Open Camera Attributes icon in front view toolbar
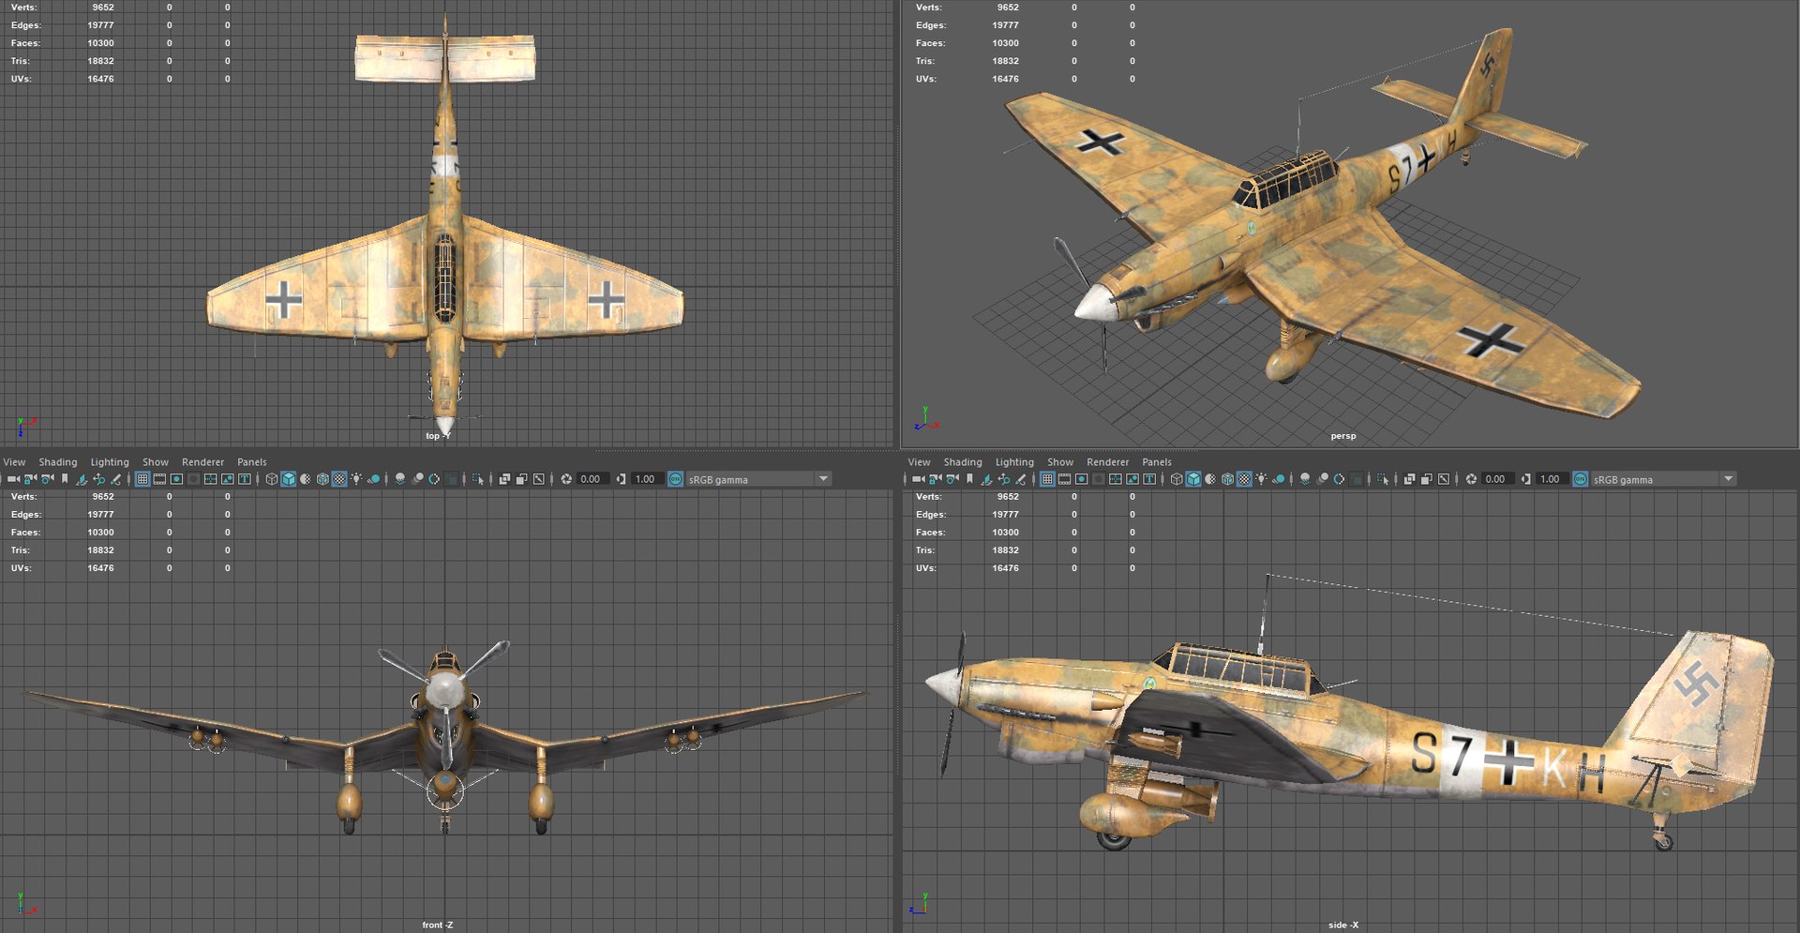The image size is (1800, 933). pyautogui.click(x=47, y=479)
